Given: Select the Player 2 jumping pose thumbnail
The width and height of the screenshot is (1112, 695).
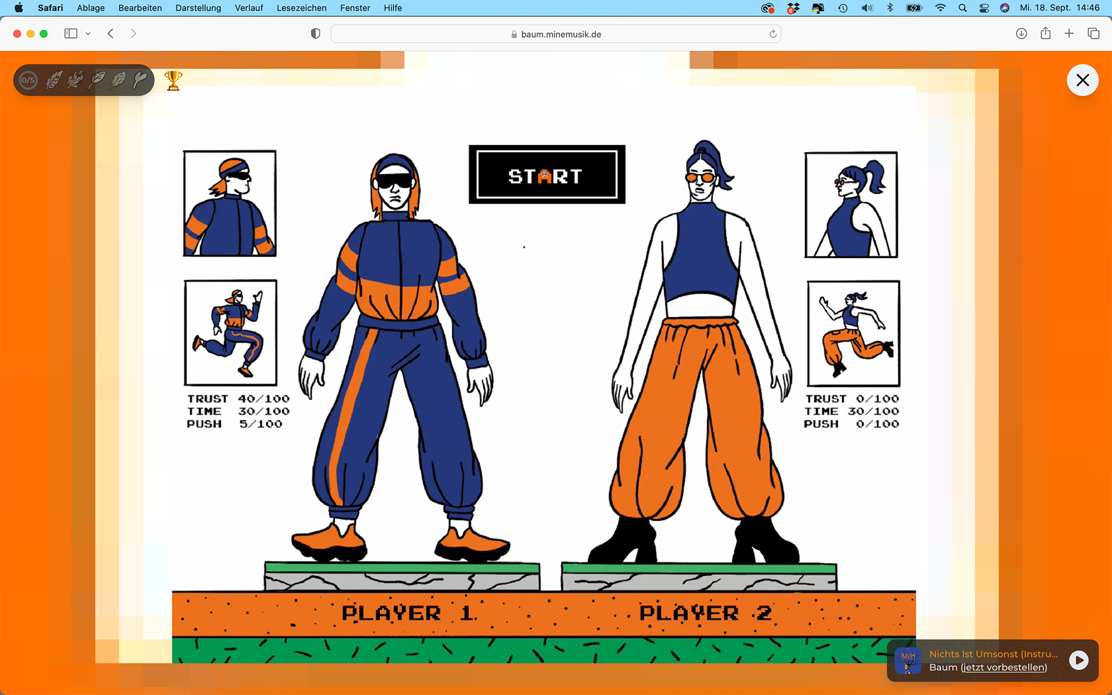Looking at the screenshot, I should coord(853,334).
